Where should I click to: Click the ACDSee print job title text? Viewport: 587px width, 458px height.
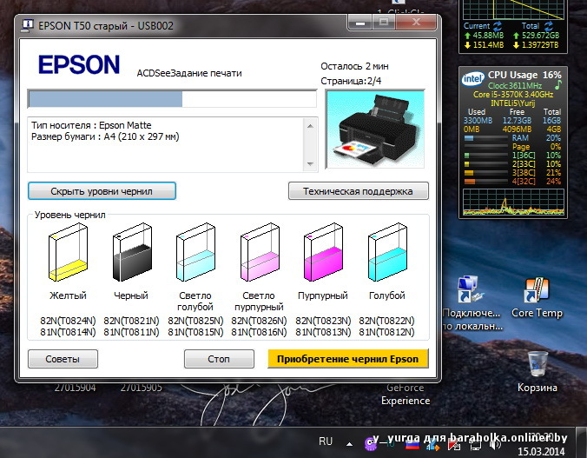coord(189,73)
